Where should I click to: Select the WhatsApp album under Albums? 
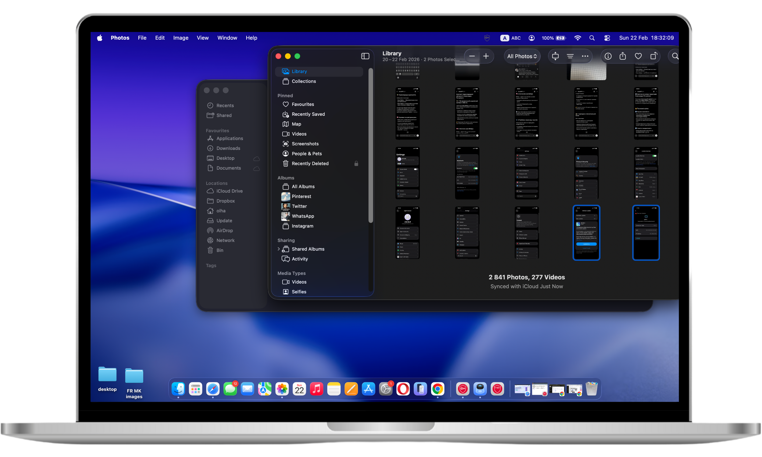click(x=303, y=216)
